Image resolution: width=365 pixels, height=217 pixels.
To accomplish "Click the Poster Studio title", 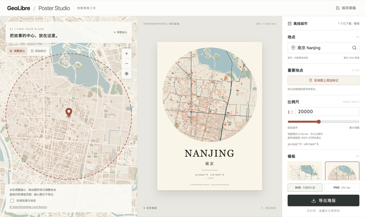I will (54, 8).
